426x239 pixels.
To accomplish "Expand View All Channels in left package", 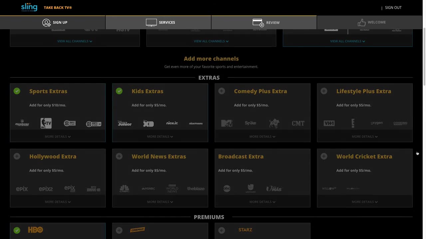I will click(75, 41).
